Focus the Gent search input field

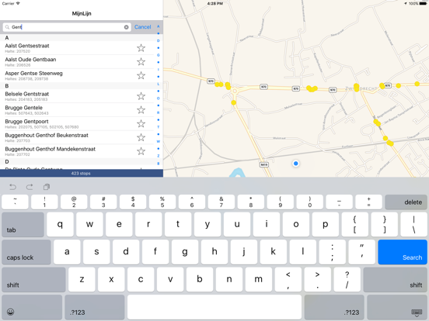pos(67,27)
